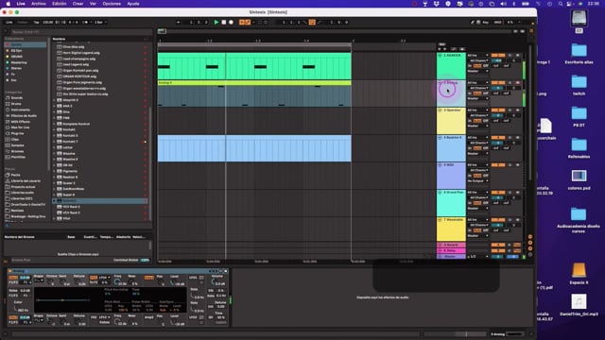Image resolution: width=605 pixels, height=340 pixels.
Task: Select Samples category in browser
Action: 17,145
